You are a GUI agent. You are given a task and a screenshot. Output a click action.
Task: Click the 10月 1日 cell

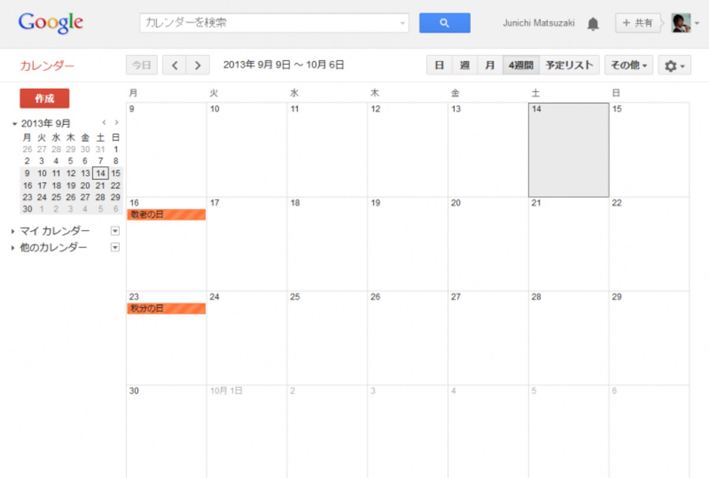[x=247, y=431]
